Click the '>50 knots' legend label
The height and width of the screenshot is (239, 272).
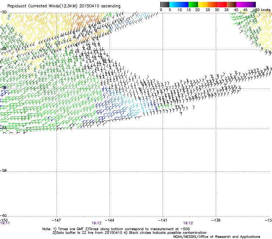click(261, 10)
